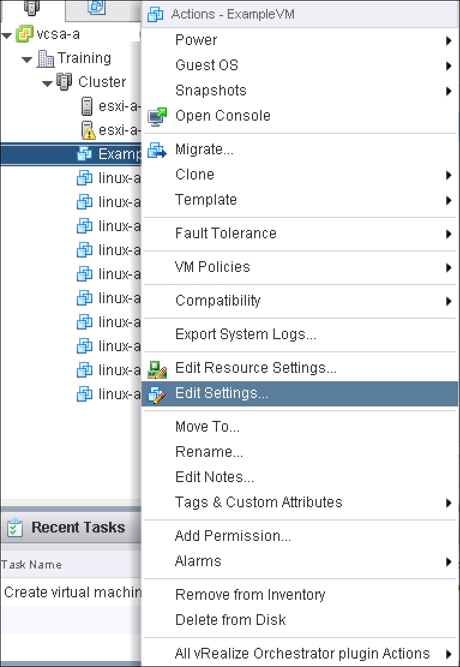Click the Cluster icon in tree
The height and width of the screenshot is (667, 460).
tap(64, 82)
